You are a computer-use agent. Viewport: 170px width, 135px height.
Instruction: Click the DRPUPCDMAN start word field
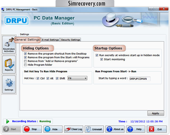pos(140,79)
